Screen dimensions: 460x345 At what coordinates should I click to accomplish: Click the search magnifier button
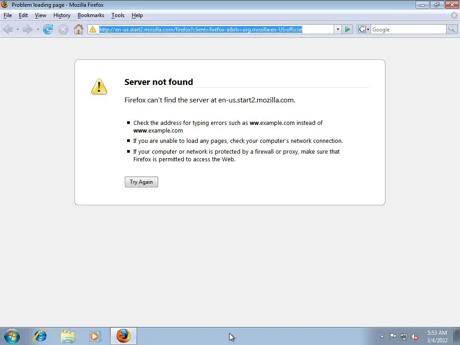(x=451, y=29)
